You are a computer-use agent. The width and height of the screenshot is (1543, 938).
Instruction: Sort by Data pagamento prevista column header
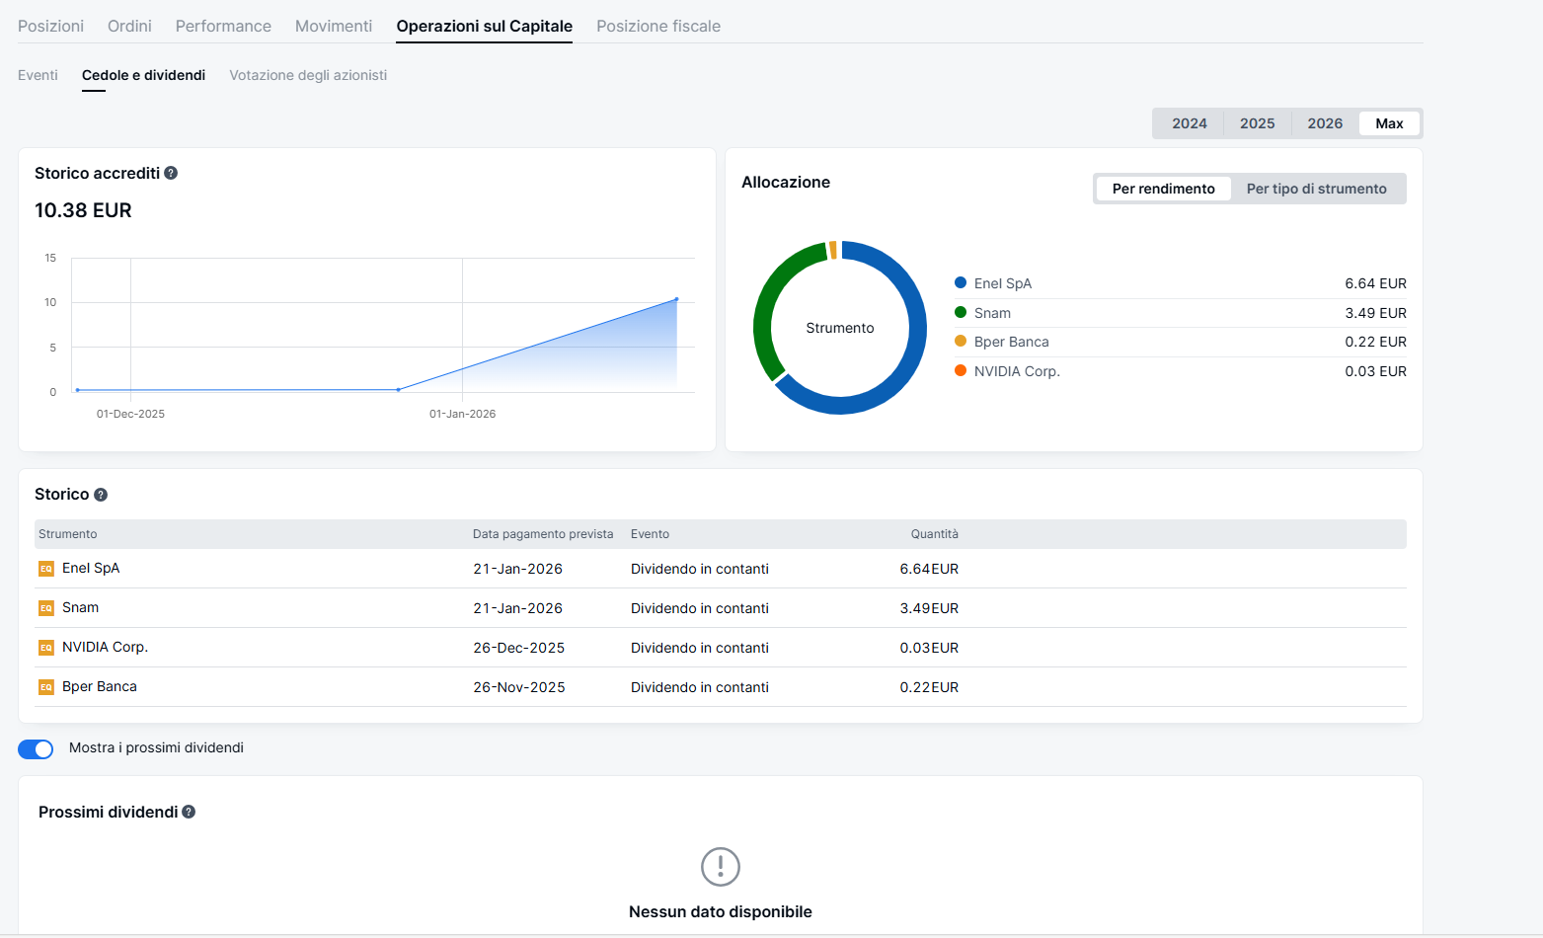(x=543, y=534)
